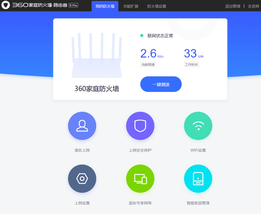
Task: Open the 谁在上网 user icon
Action: [x=82, y=126]
